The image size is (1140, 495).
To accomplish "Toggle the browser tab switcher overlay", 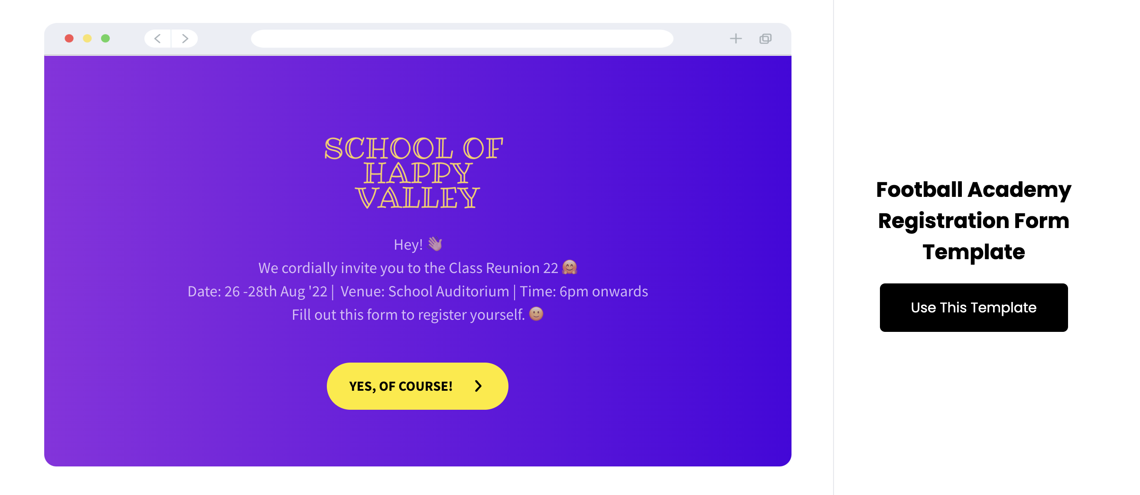I will [x=764, y=39].
